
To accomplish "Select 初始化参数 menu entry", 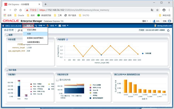I will (35, 30).
